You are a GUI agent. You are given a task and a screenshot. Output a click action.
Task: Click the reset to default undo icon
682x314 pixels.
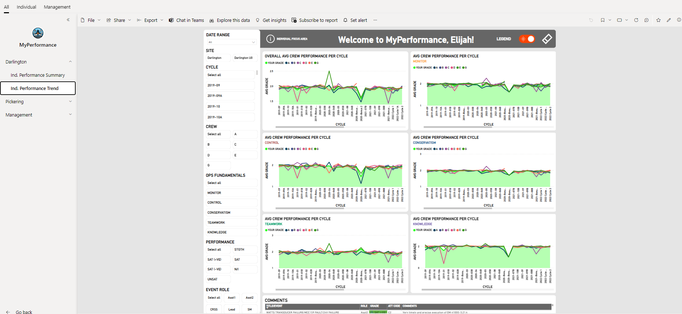[591, 20]
